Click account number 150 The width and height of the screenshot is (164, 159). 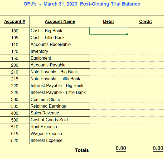tap(15, 58)
